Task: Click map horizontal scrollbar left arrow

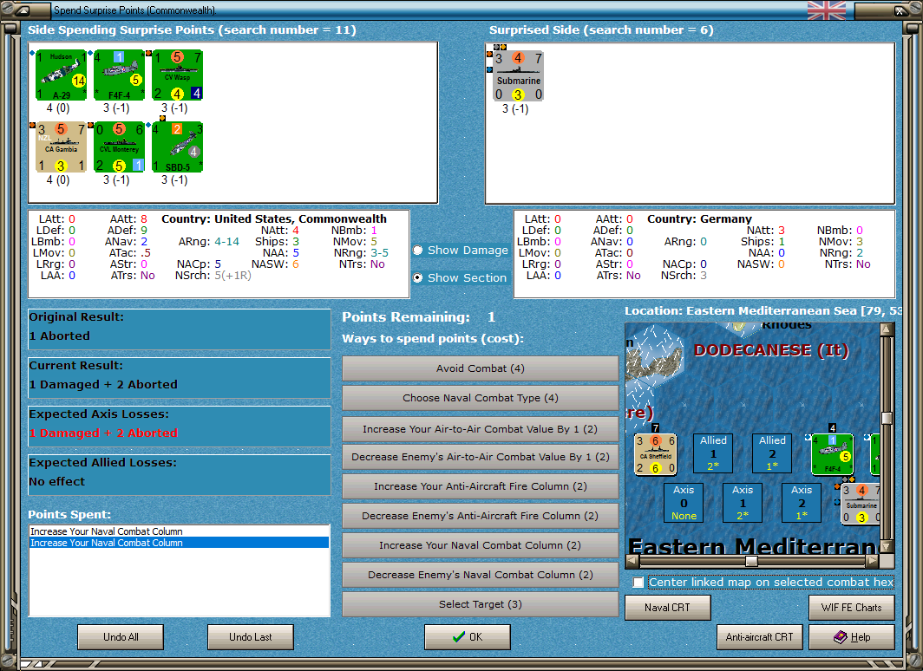Action: click(632, 561)
